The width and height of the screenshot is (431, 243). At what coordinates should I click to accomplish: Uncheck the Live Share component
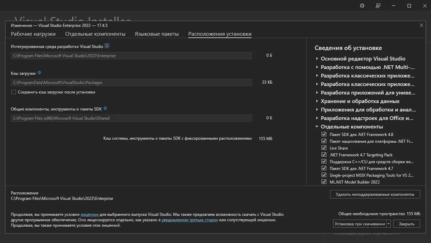(324, 148)
